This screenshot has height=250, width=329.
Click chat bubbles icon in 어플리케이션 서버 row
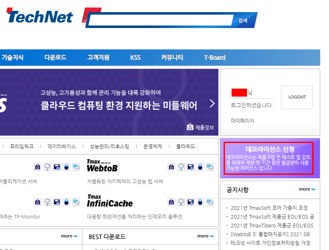tap(76, 167)
